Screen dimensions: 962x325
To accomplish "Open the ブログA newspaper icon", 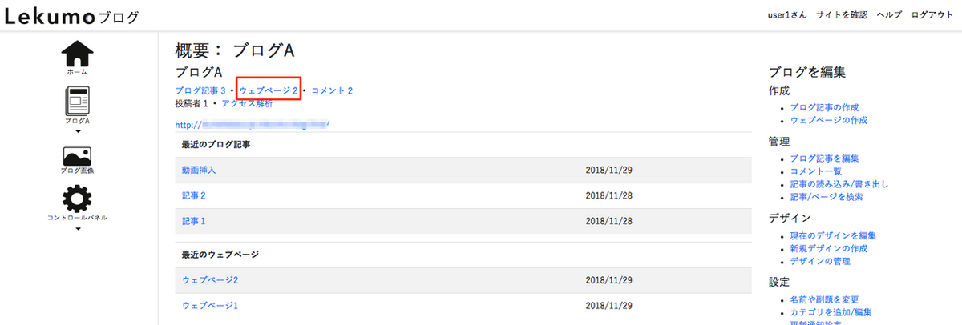I will 78,102.
